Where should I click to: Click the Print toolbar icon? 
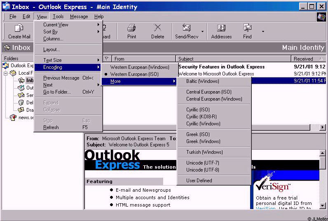click(131, 28)
